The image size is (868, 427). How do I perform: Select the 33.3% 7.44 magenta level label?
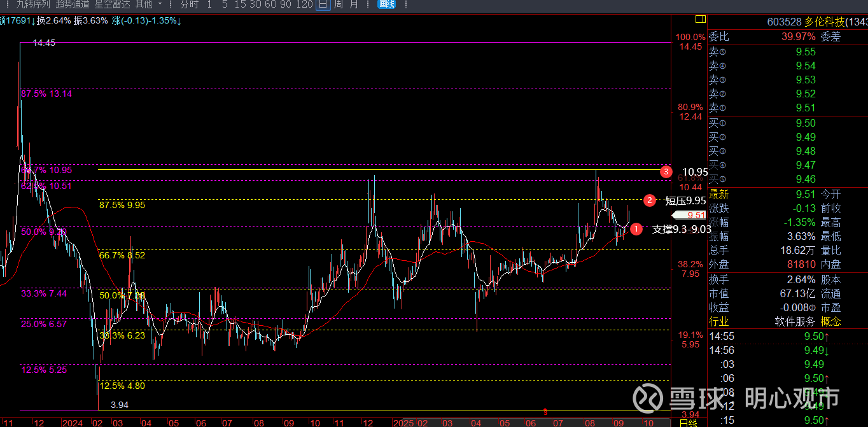click(44, 293)
